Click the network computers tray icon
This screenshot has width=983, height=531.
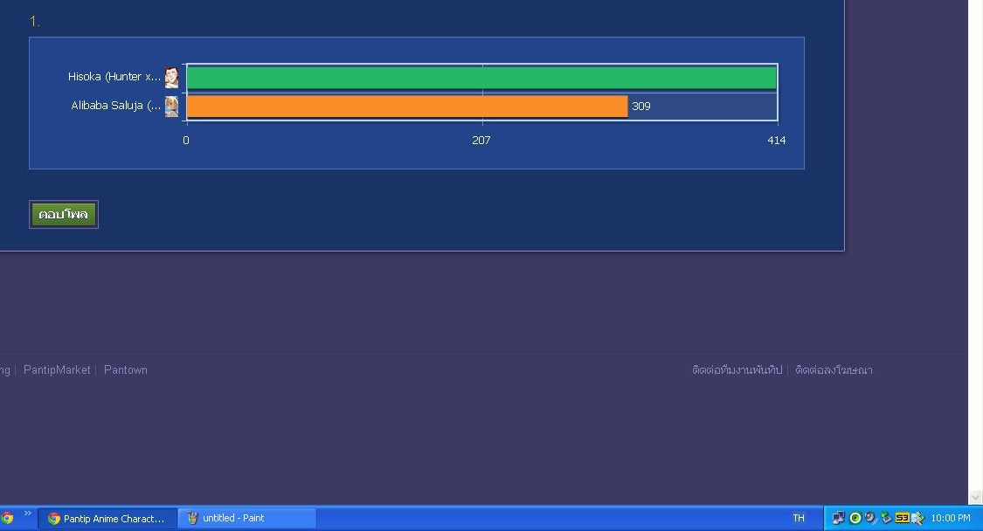tap(838, 518)
